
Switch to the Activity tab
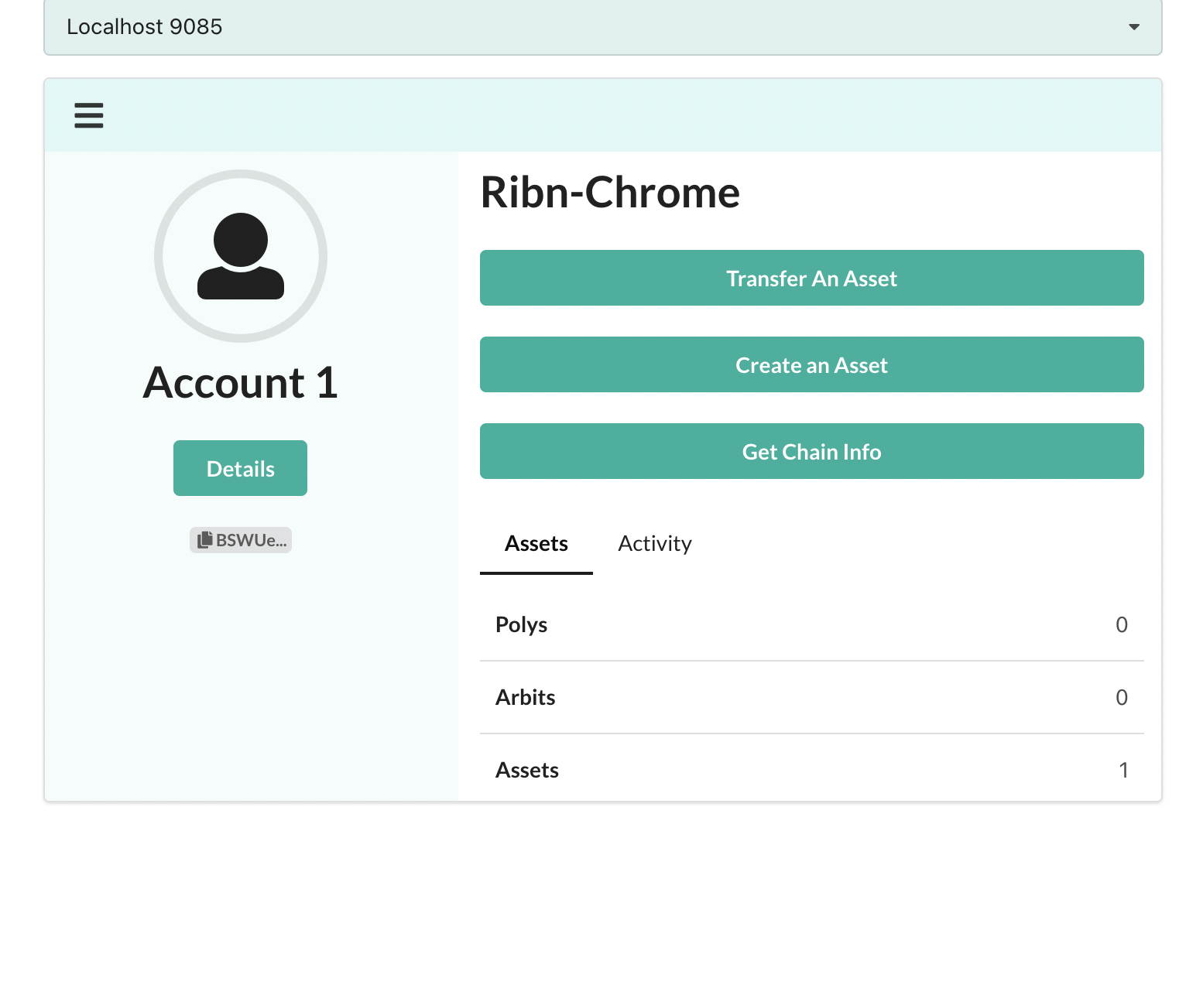pyautogui.click(x=654, y=544)
